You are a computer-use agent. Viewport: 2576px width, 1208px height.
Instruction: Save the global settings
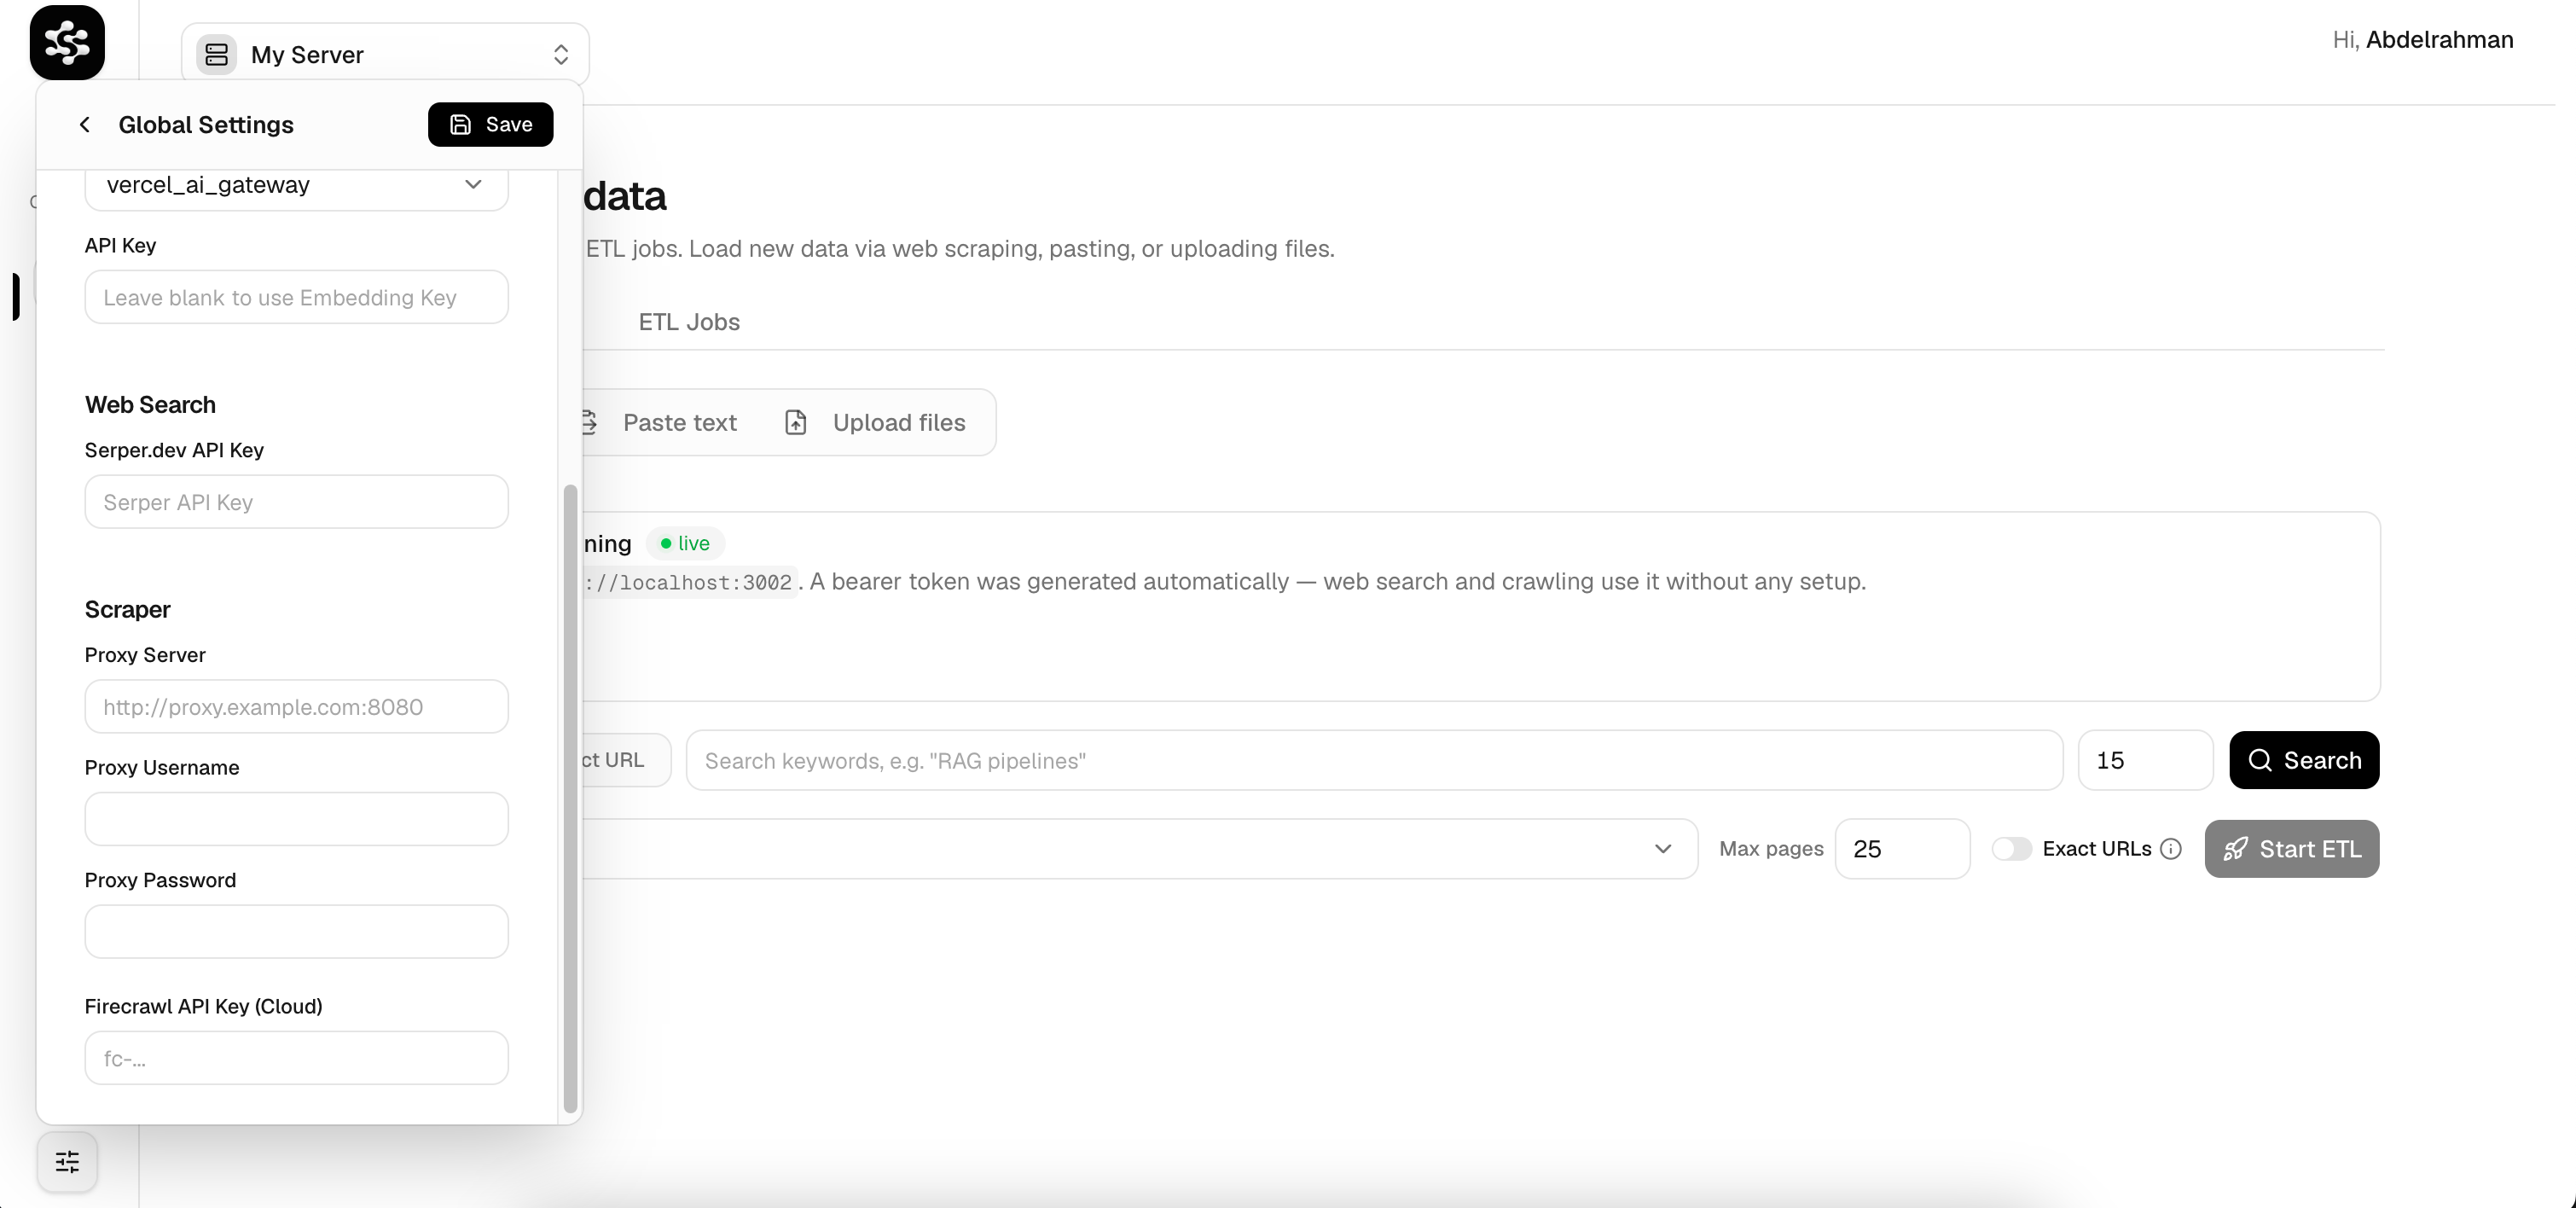point(490,124)
